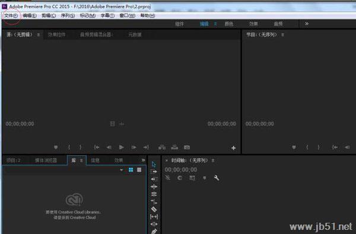Select the Track Select Forward tool

(x=154, y=172)
